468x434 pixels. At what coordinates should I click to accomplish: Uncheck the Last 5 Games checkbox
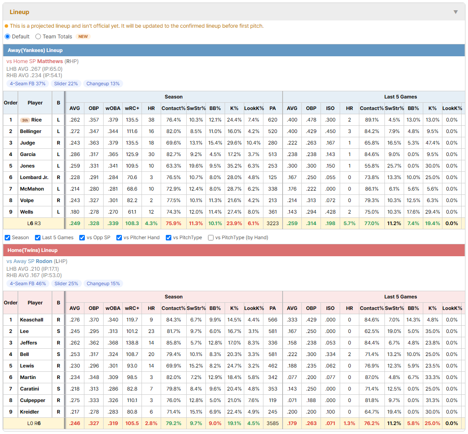(38, 237)
